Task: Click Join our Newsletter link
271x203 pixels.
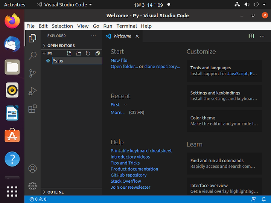Action: [131, 187]
